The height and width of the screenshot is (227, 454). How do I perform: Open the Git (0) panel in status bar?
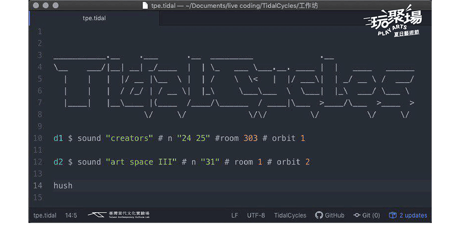point(366,215)
